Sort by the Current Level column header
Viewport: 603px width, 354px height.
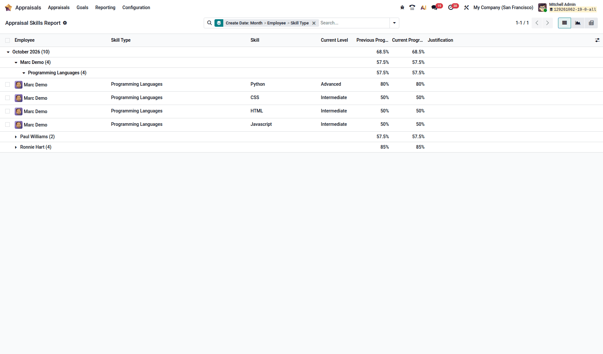click(x=334, y=40)
